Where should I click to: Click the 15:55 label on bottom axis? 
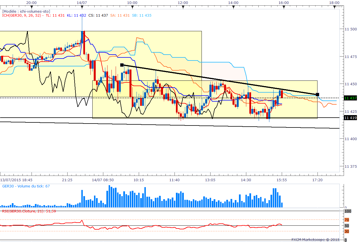[x=282, y=180]
